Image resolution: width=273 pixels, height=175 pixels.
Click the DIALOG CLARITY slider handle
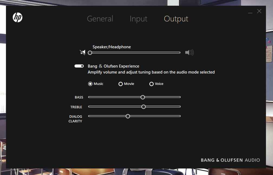coord(128,116)
